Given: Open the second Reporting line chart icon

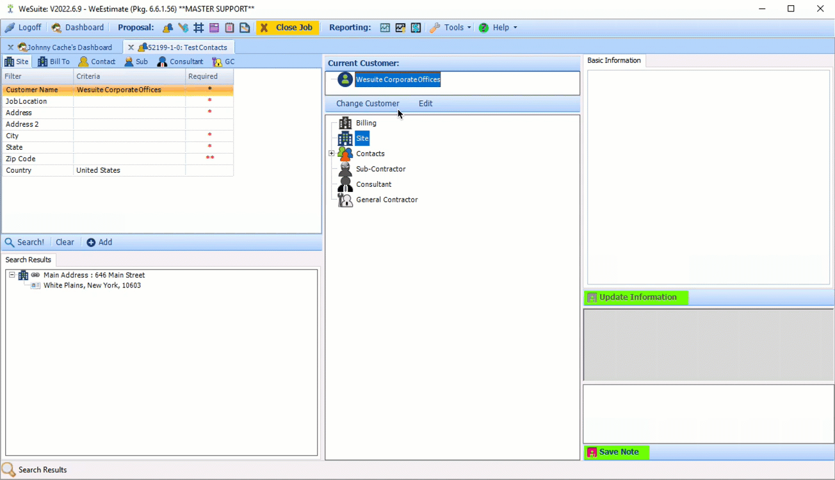Looking at the screenshot, I should [x=400, y=28].
